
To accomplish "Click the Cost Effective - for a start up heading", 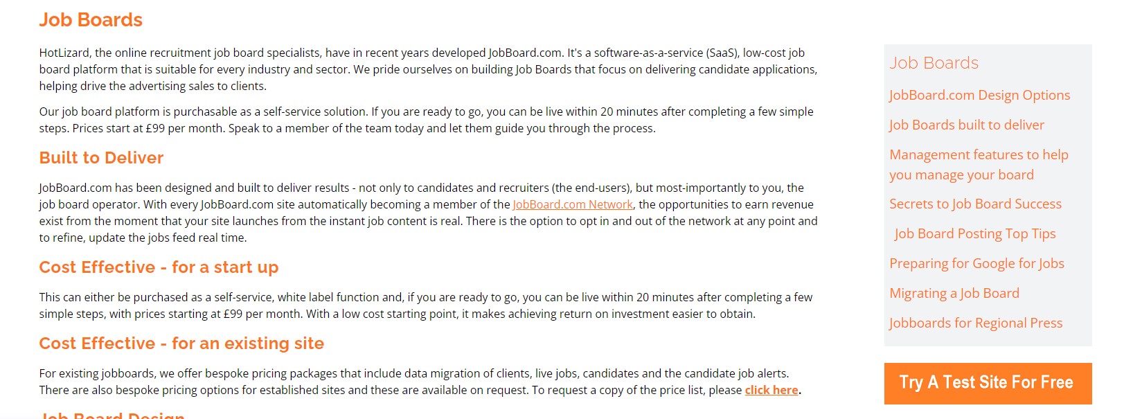I will tap(159, 267).
